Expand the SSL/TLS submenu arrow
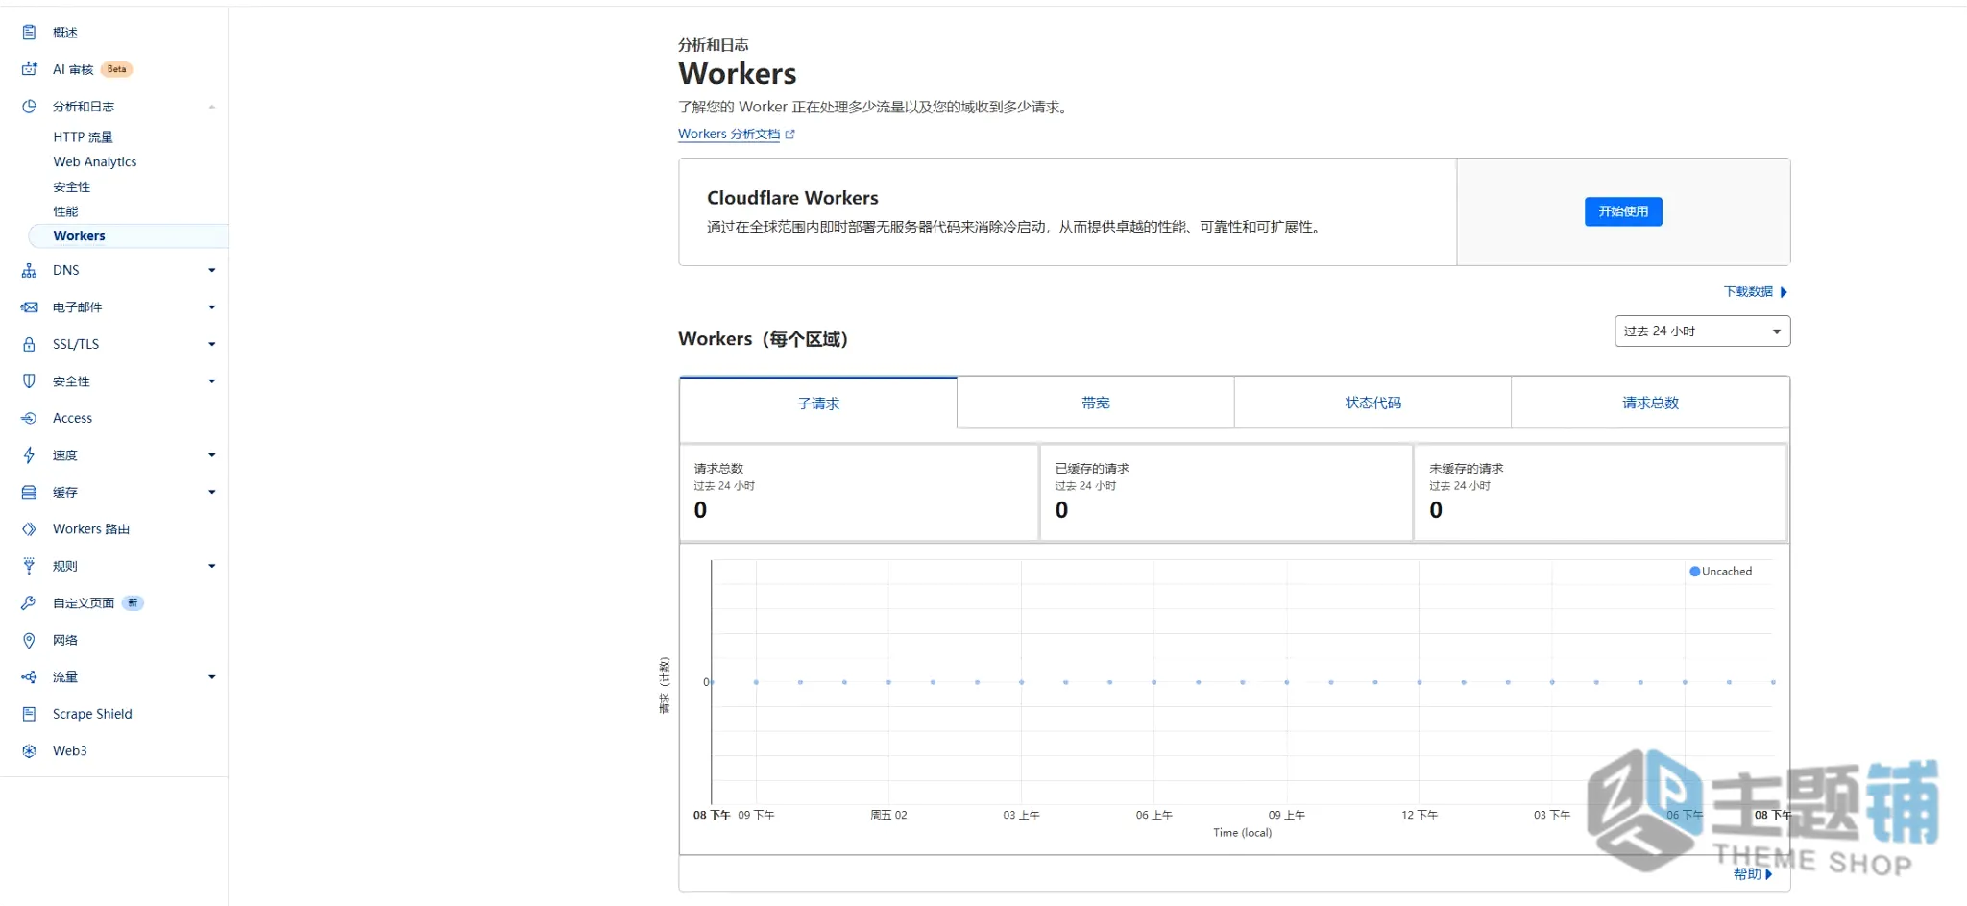Screen dimensions: 1967x906 [211, 344]
